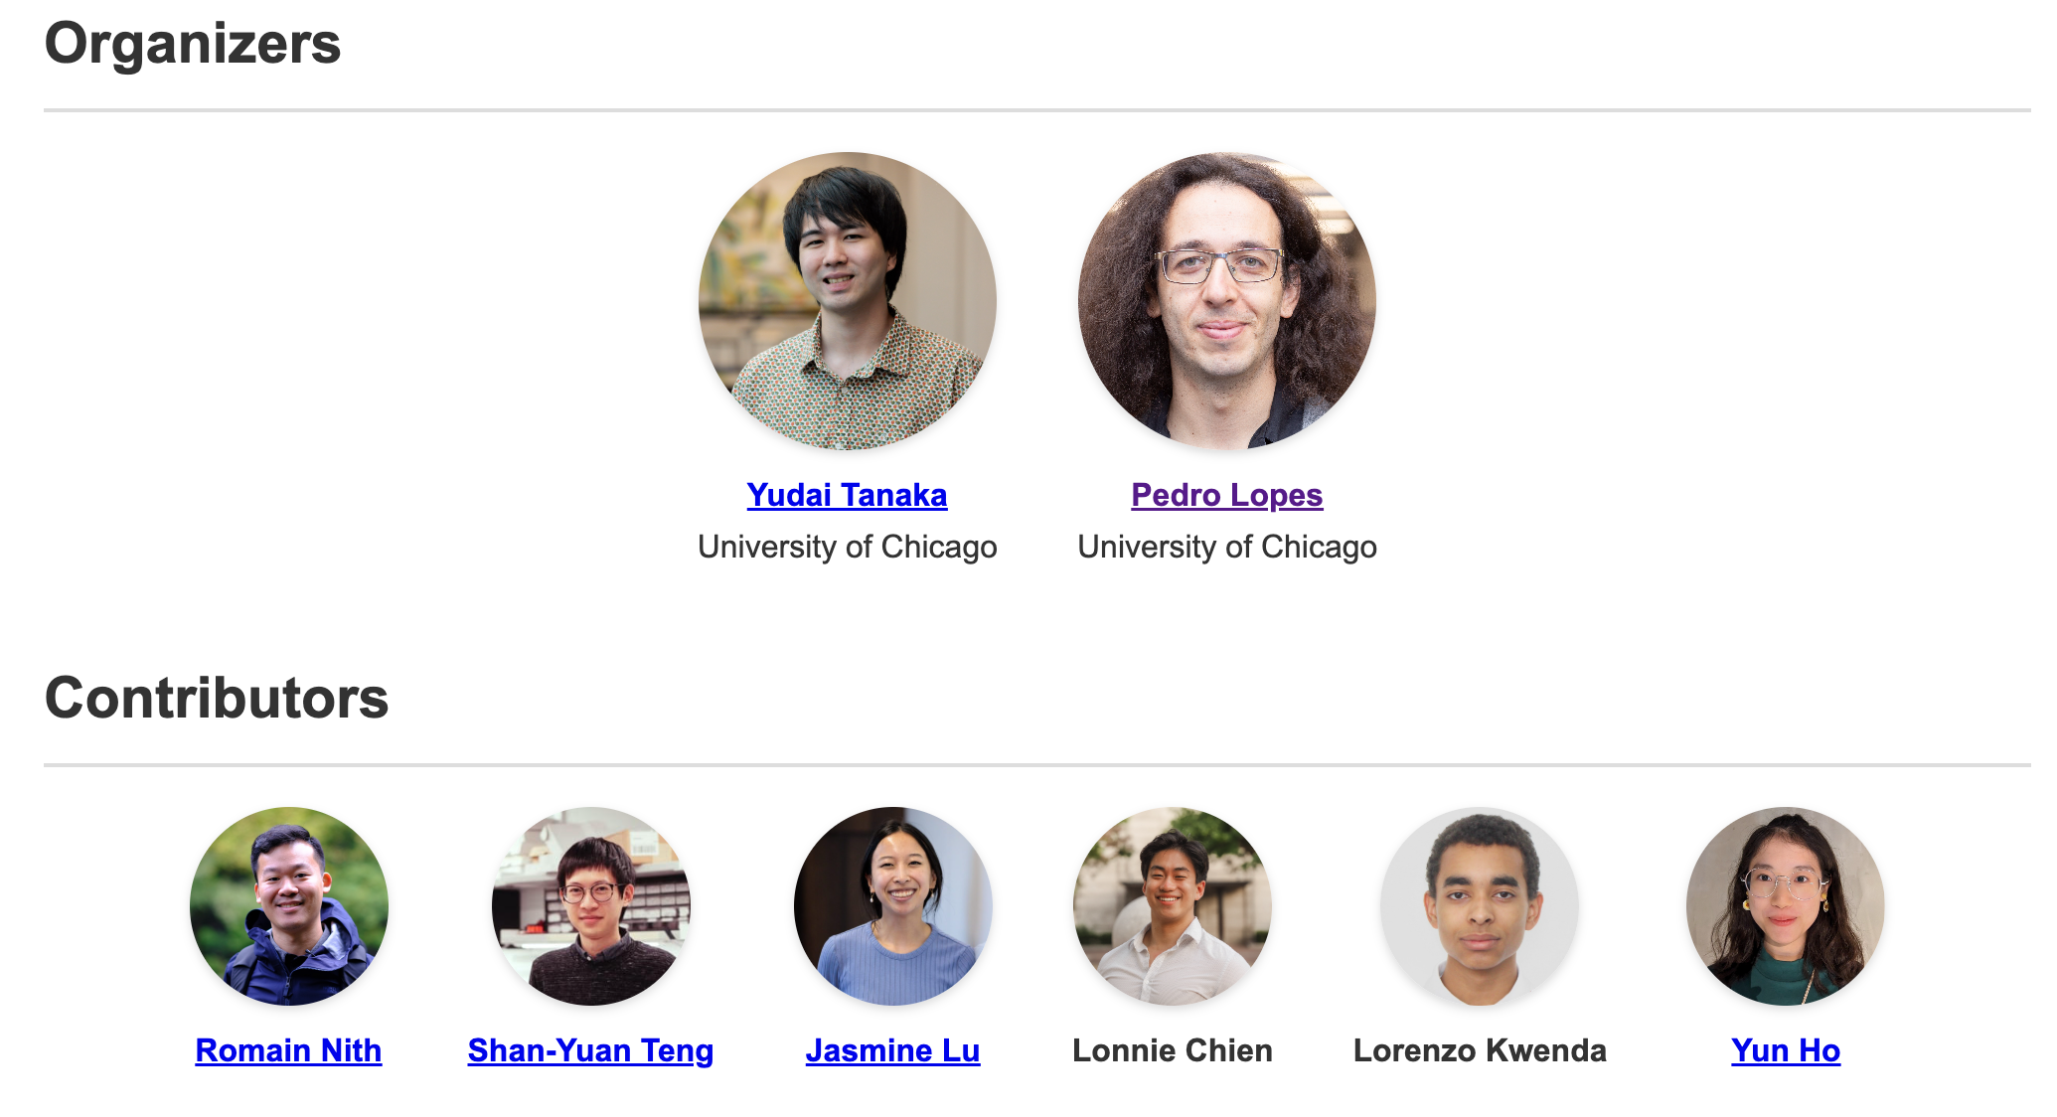
Task: Click the headshot above Lorenzo Kwenda
Action: point(1480,906)
